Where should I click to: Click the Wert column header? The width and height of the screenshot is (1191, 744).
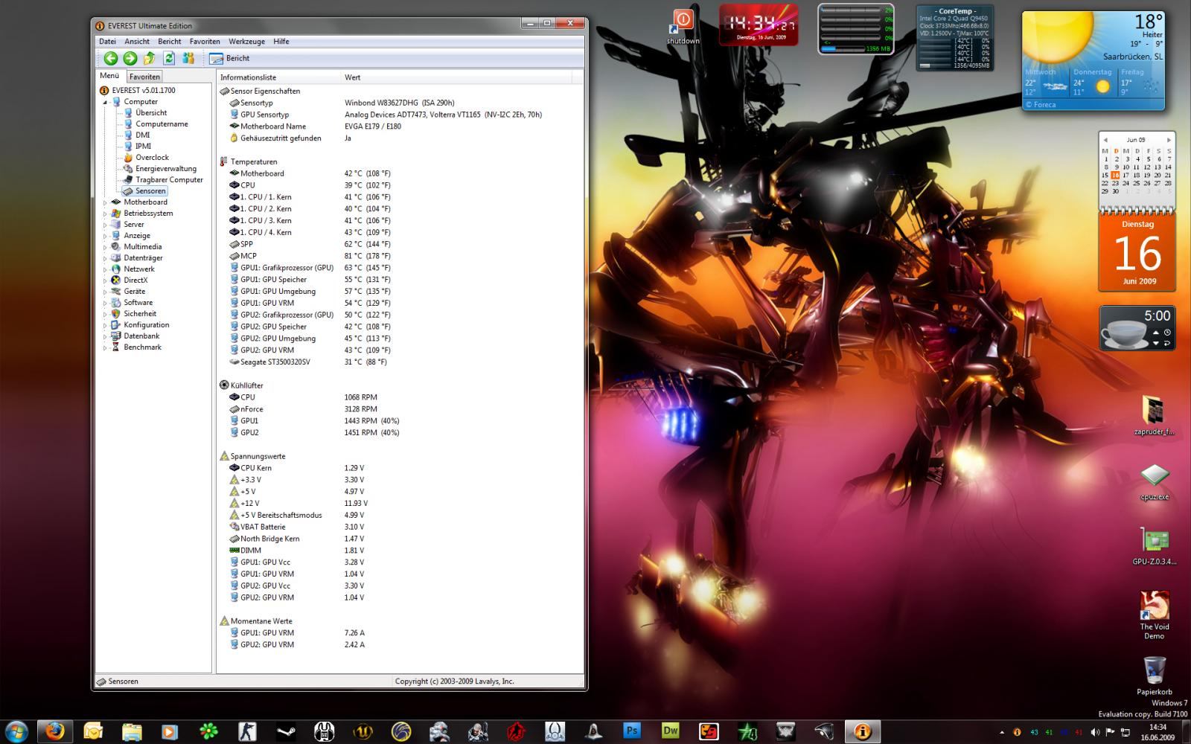pyautogui.click(x=456, y=77)
